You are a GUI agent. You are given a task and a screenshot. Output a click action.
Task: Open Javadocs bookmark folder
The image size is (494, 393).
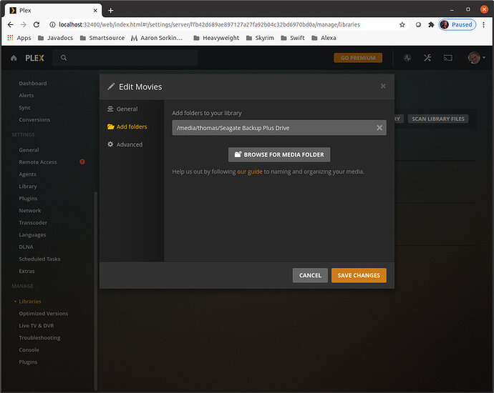tap(55, 38)
